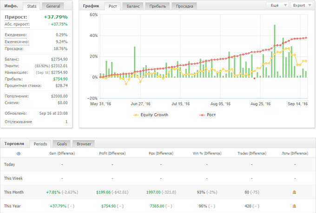Click the Win % (Difference) column header
Image resolution: width=316 pixels, height=213 pixels.
click(x=207, y=153)
